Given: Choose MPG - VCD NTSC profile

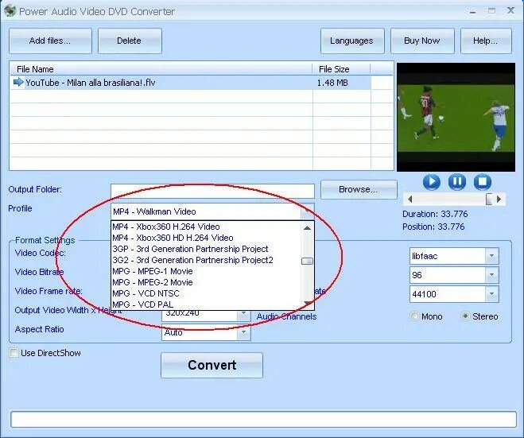Looking at the screenshot, I should coord(206,293).
